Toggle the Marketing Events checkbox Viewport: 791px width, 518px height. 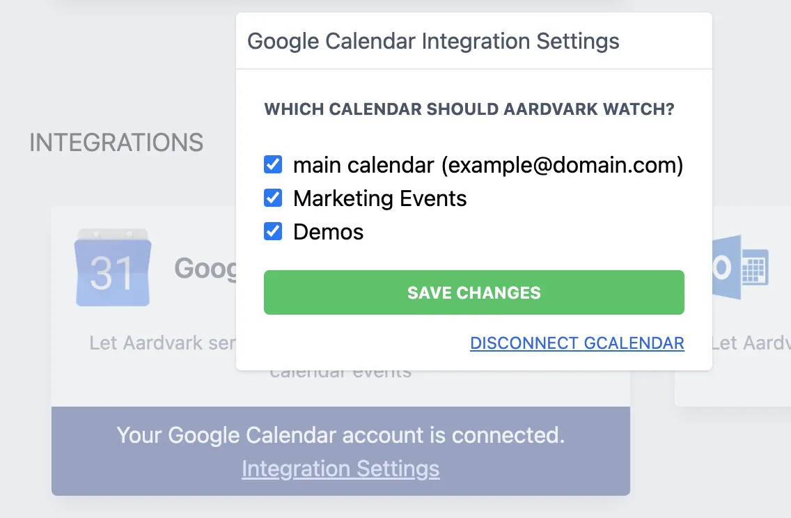pos(273,198)
